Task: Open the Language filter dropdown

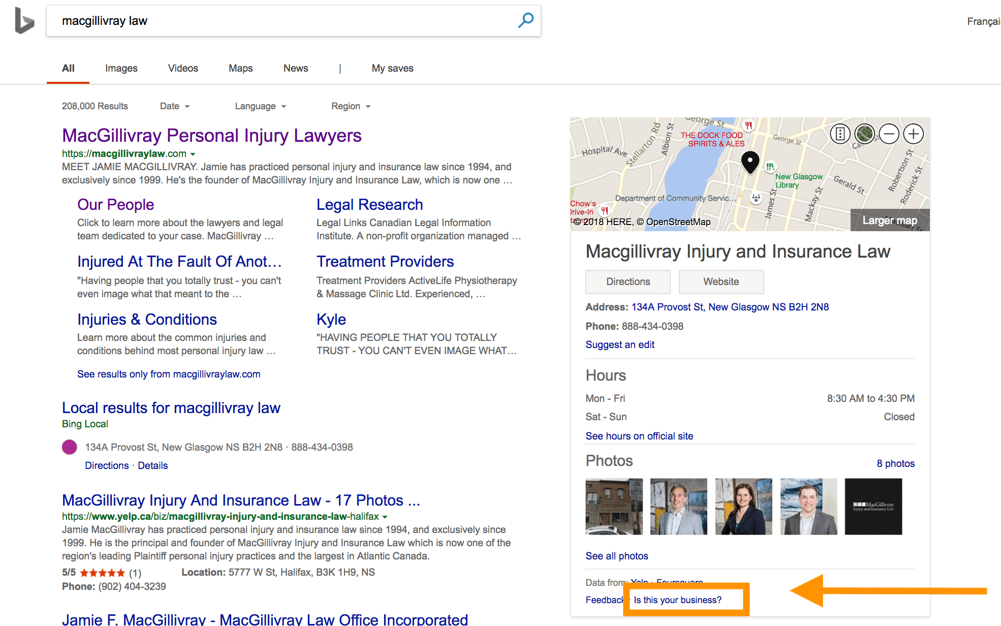Action: pyautogui.click(x=261, y=106)
